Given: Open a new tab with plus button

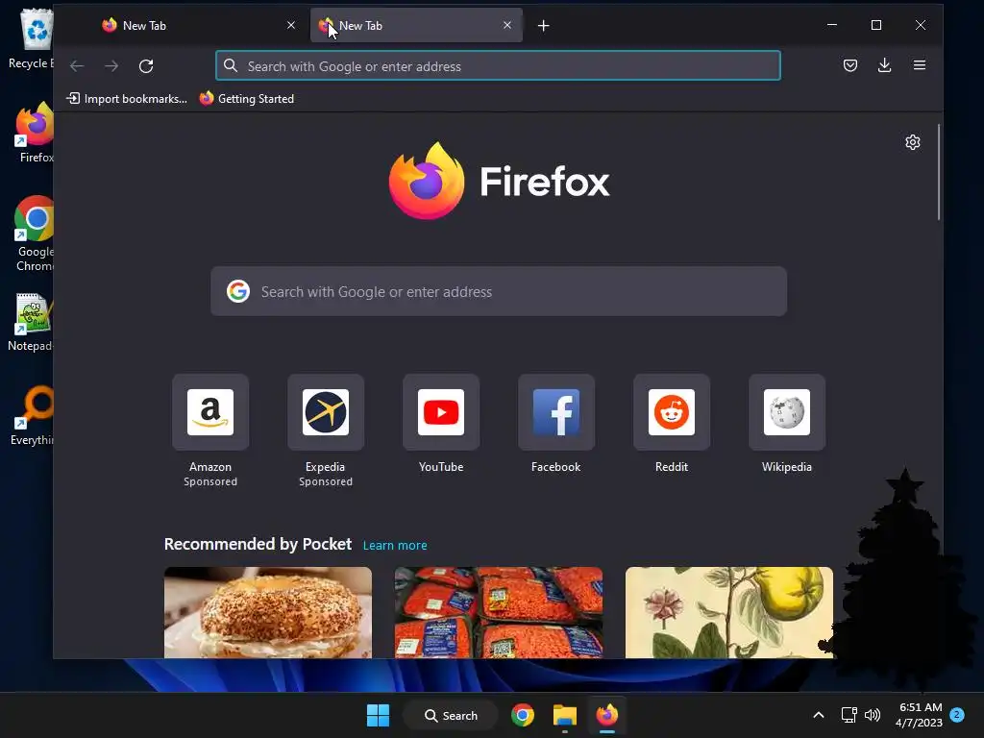Looking at the screenshot, I should pos(544,26).
